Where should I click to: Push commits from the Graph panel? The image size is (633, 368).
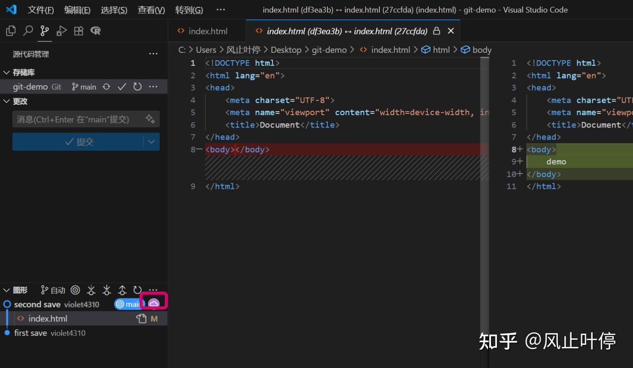click(x=122, y=290)
